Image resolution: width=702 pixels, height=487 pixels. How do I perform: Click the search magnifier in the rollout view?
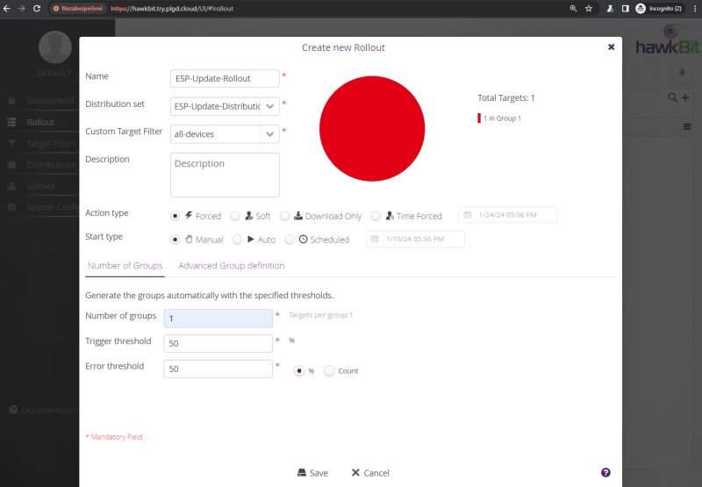[672, 97]
